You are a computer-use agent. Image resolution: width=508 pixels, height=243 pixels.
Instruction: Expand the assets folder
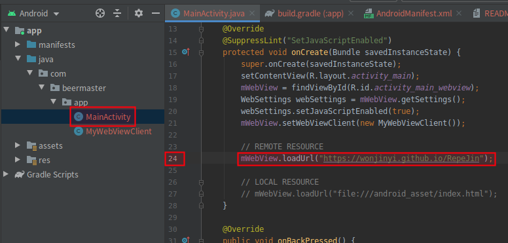point(18,145)
